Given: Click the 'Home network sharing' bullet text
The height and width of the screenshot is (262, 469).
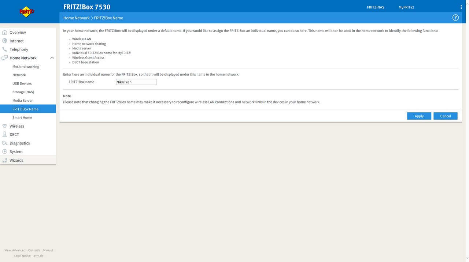Looking at the screenshot, I should (89, 44).
